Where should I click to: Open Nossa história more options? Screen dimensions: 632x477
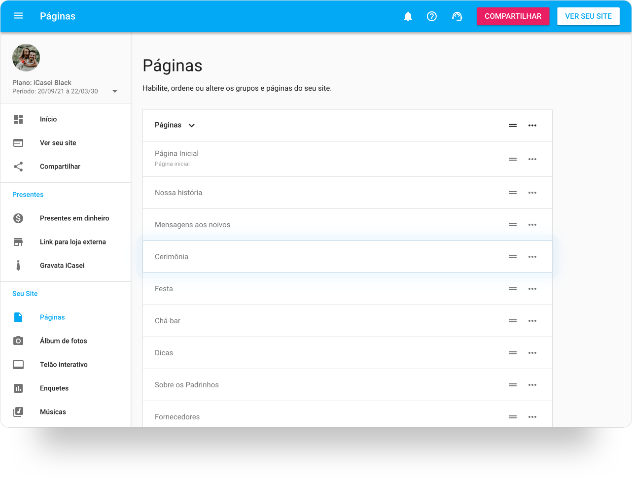(x=532, y=193)
